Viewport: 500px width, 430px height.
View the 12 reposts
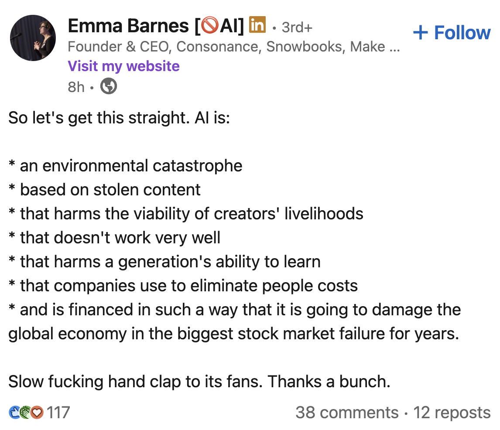[452, 412]
